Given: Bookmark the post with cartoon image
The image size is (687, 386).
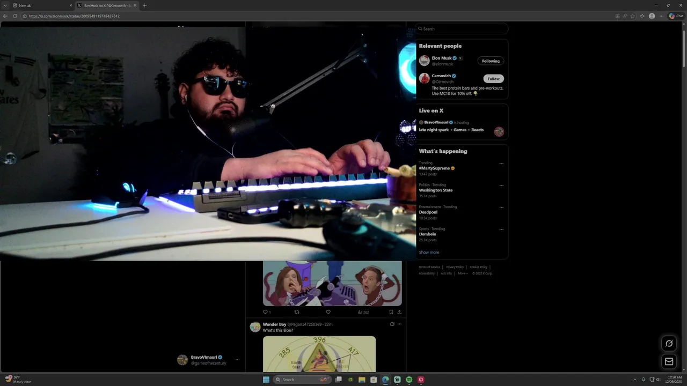Looking at the screenshot, I should tap(391, 312).
